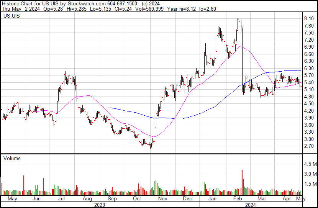Click the 4.5 M volume axis label
318x208 pixels.
(310, 164)
